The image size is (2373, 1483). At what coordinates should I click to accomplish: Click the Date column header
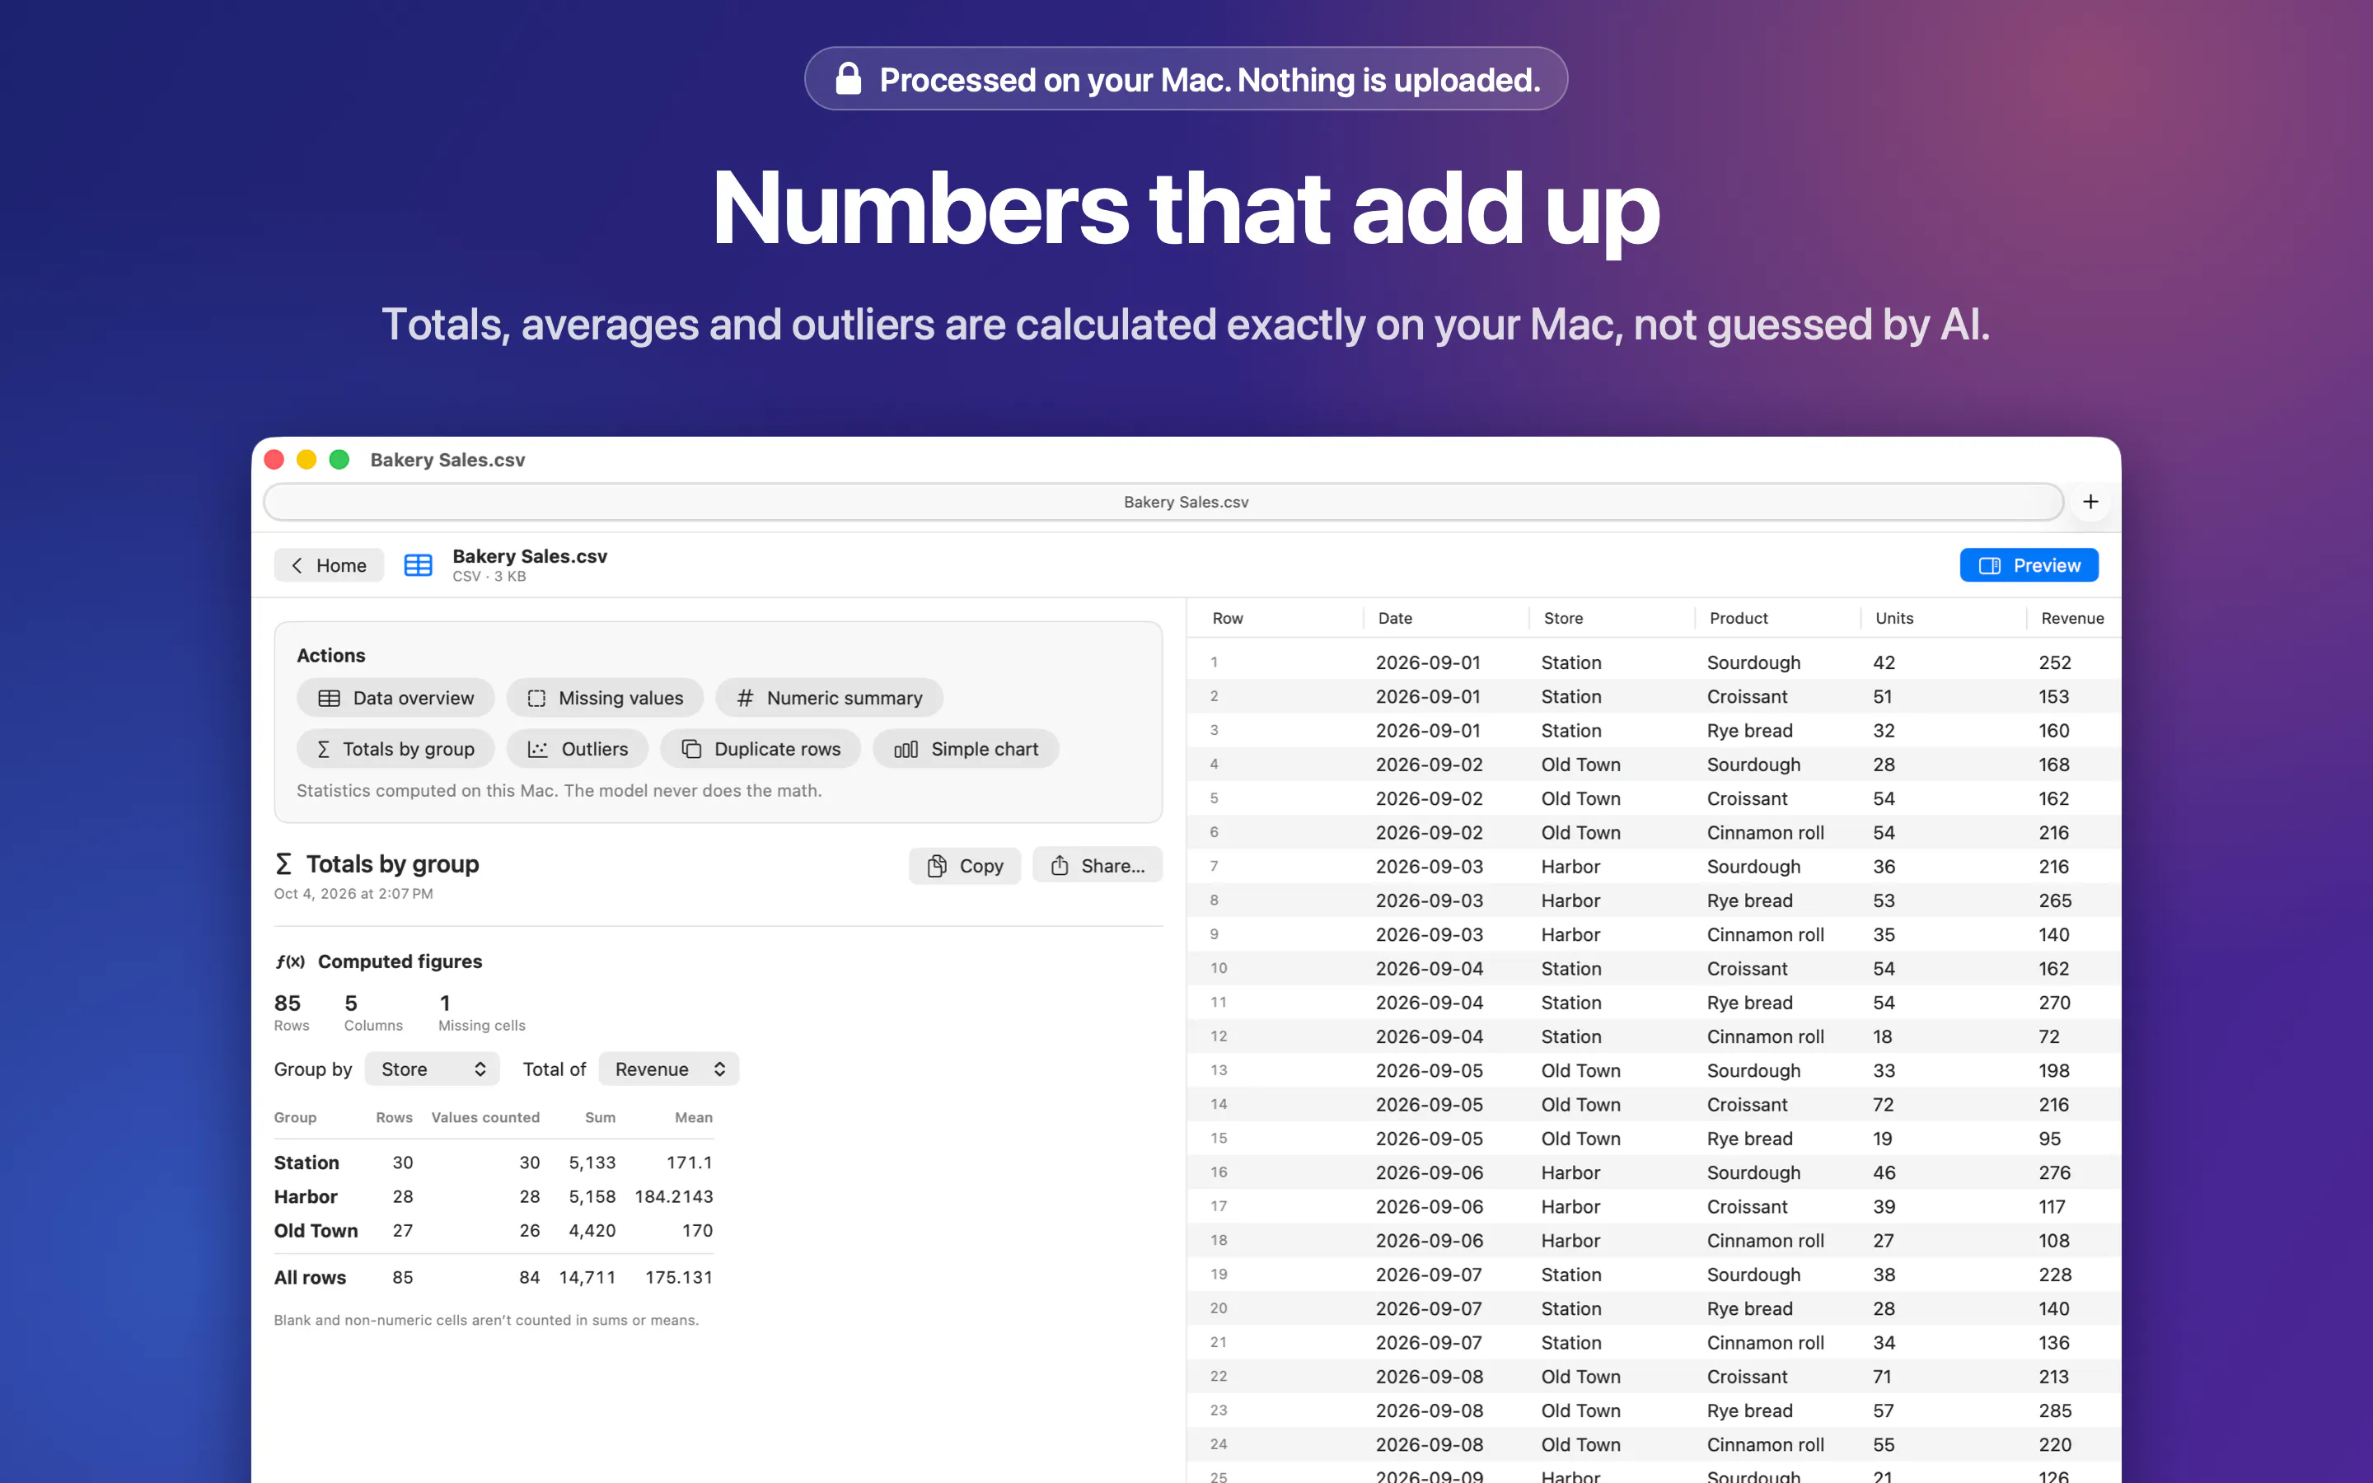click(1394, 618)
